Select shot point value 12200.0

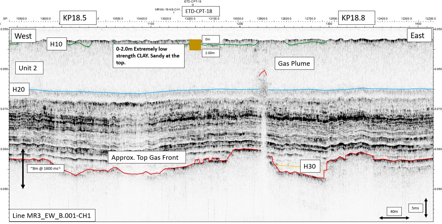tap(431, 19)
